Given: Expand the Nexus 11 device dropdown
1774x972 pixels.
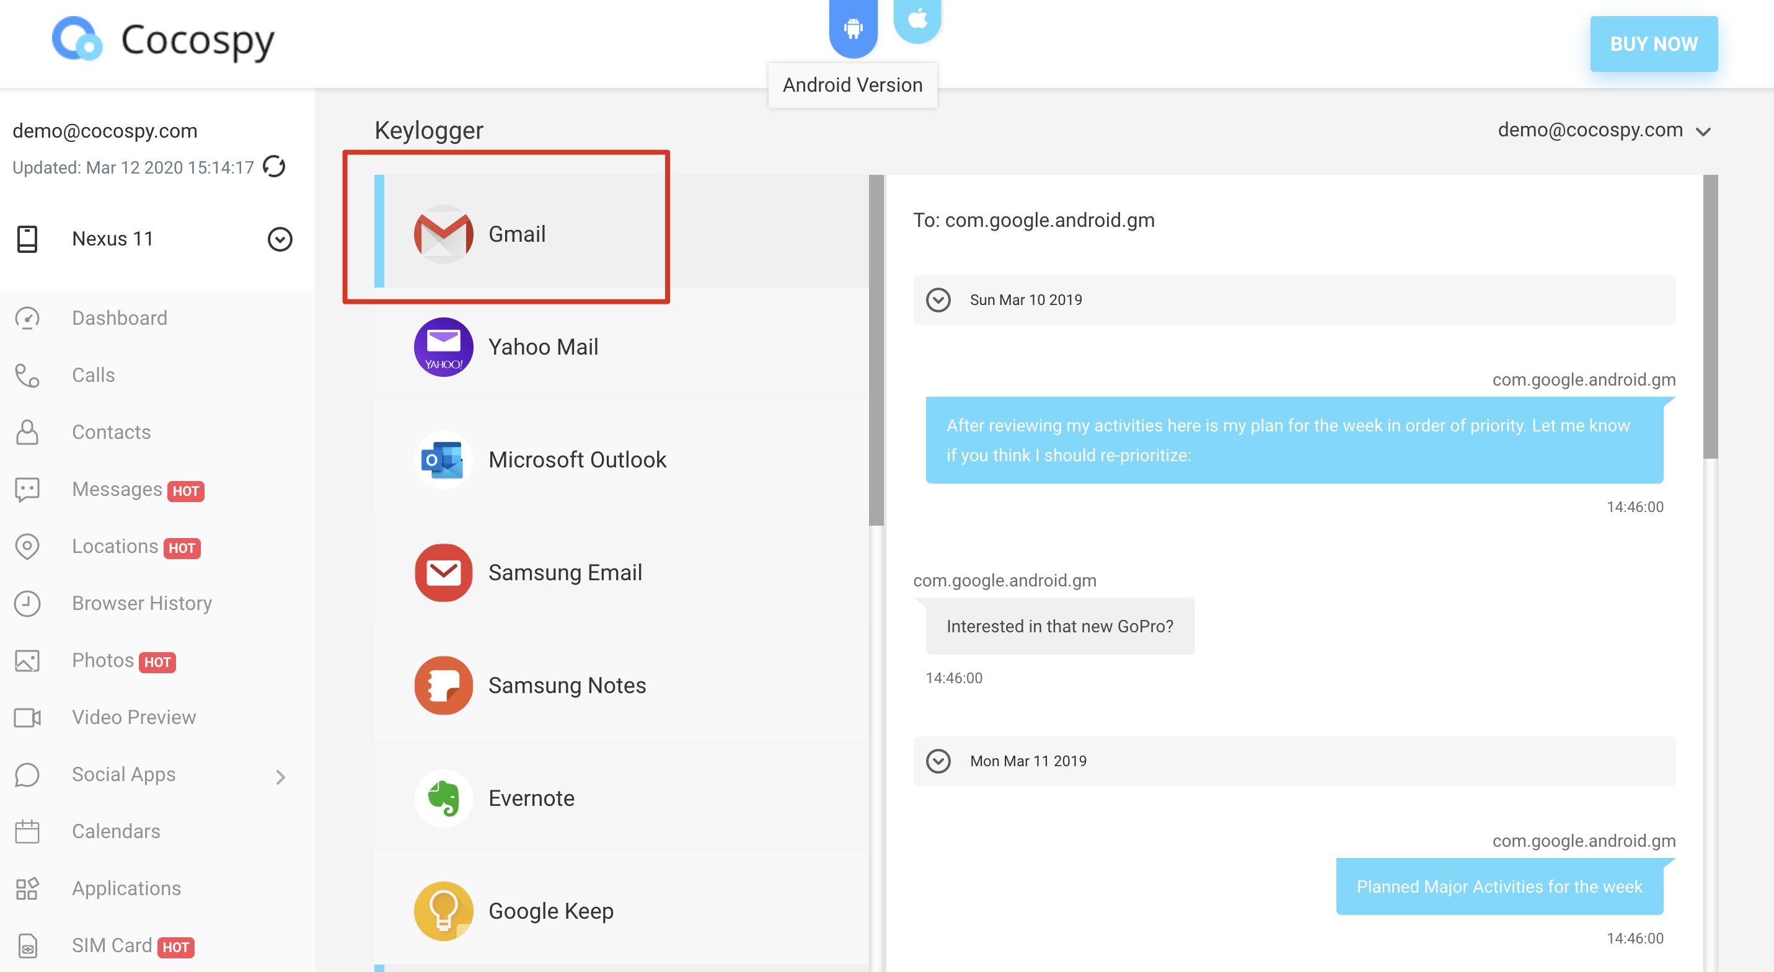Looking at the screenshot, I should tap(280, 239).
